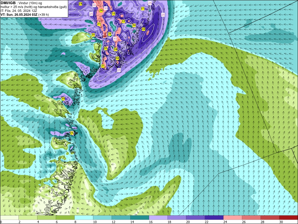This screenshot has width=298, height=224.
Task: Select the 6–8 m/s olive green legend swatch
Action: [x=65, y=217]
